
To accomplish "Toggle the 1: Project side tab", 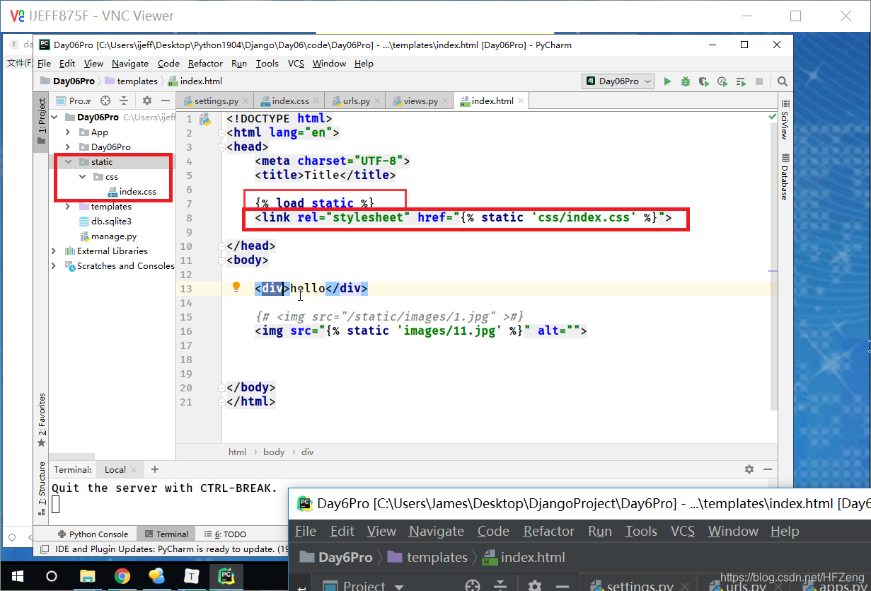I will [42, 122].
